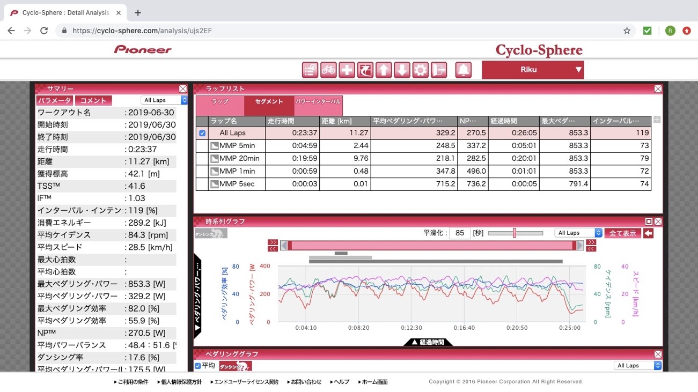
Task: Switch to the パワーインターバル tab
Action: pyautogui.click(x=318, y=102)
